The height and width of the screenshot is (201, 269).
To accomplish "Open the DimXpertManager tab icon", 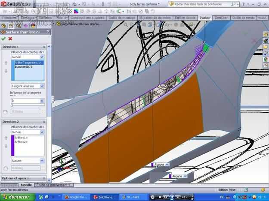I will pyautogui.click(x=25, y=26).
